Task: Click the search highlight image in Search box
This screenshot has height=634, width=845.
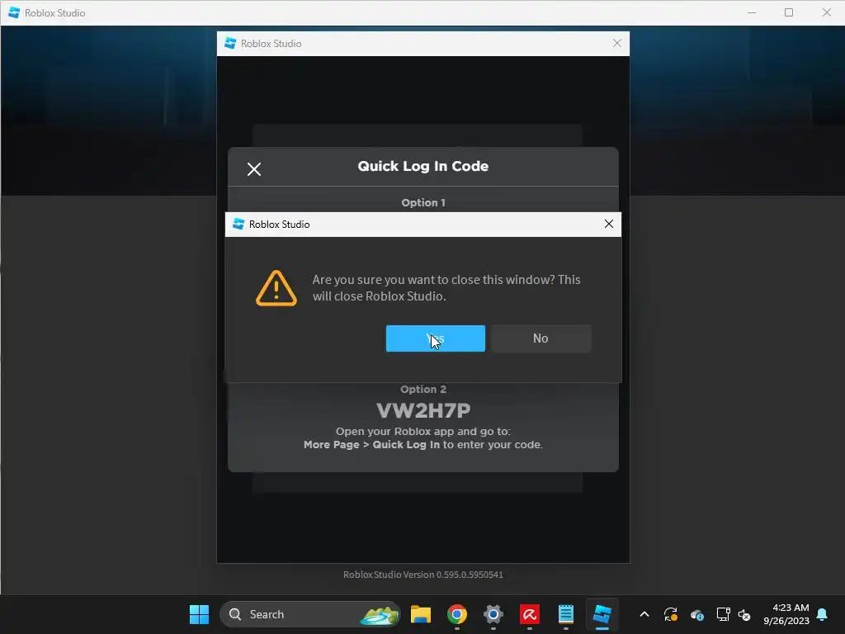Action: point(379,614)
